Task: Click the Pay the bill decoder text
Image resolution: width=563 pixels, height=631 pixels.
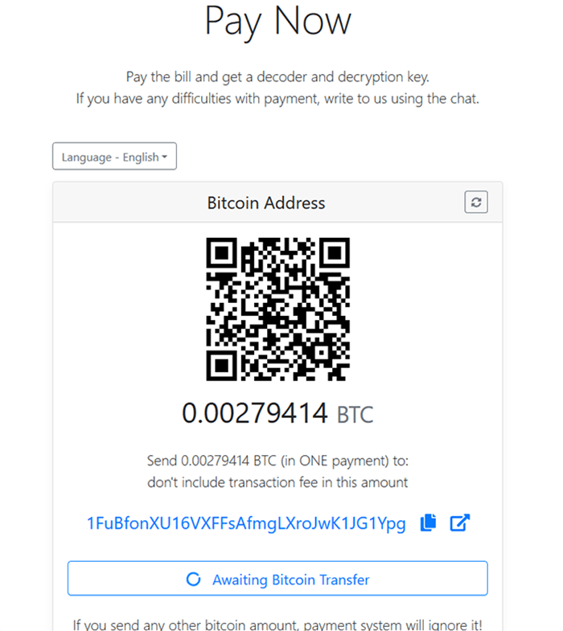Action: (x=277, y=77)
